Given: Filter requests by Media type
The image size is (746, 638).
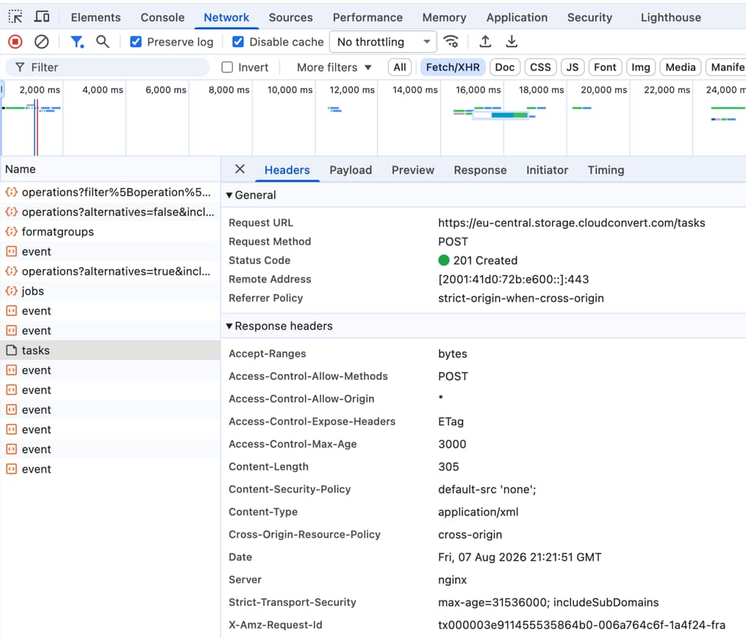Looking at the screenshot, I should [x=681, y=68].
